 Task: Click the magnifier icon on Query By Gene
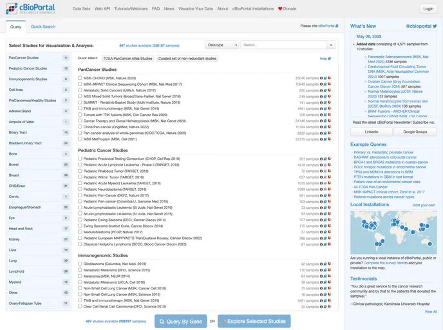[162, 322]
